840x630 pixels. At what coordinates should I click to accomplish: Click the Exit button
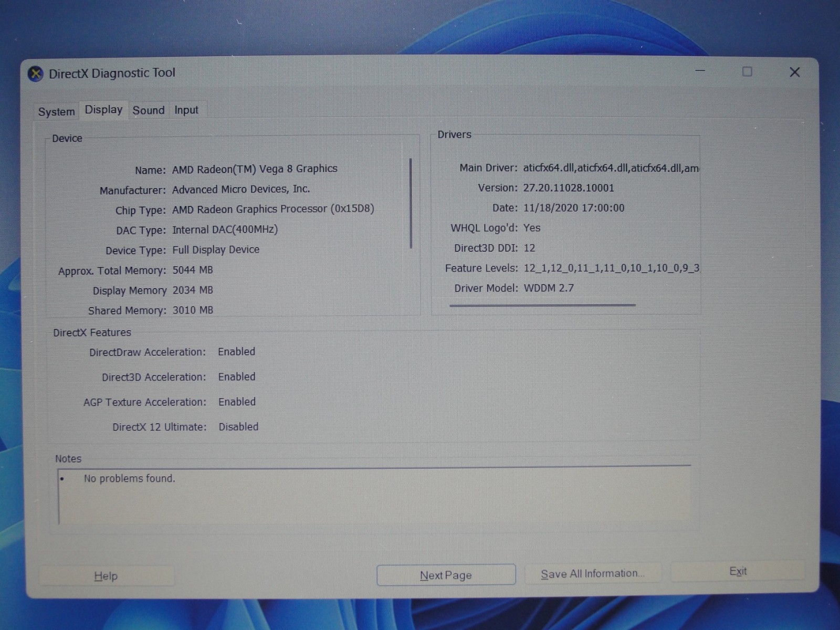tap(738, 571)
